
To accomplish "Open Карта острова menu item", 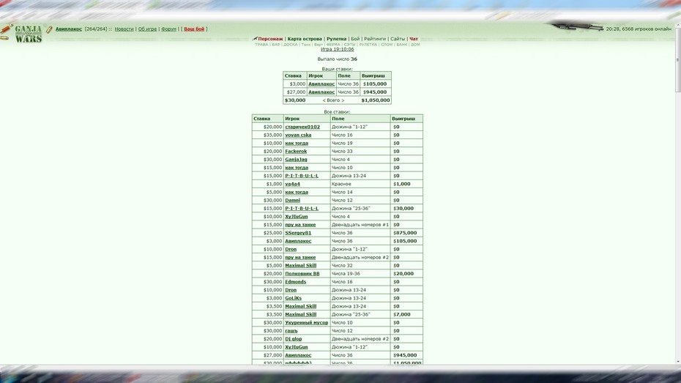I will click(x=305, y=39).
